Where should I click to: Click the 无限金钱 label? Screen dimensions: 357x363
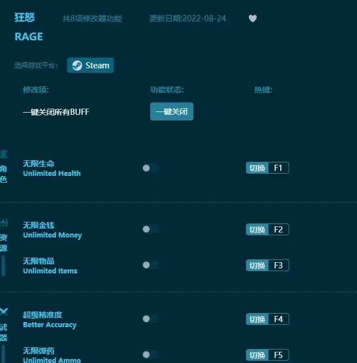39,225
